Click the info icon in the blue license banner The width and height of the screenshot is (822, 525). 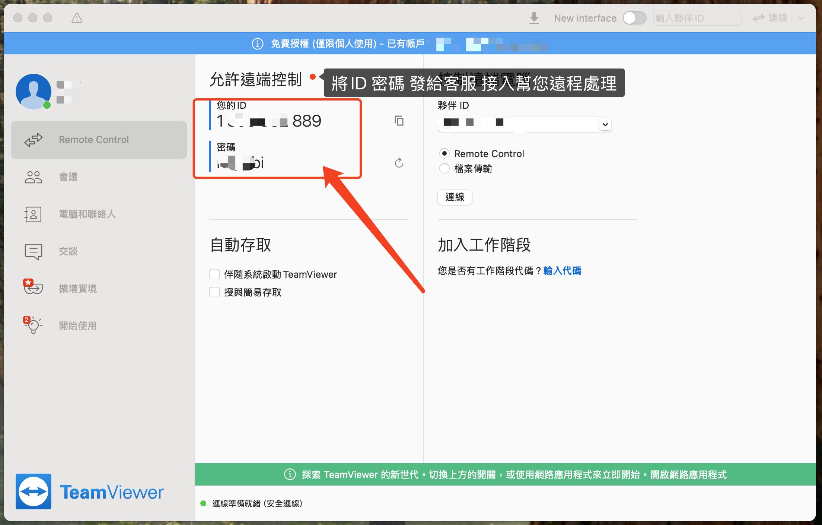point(257,44)
